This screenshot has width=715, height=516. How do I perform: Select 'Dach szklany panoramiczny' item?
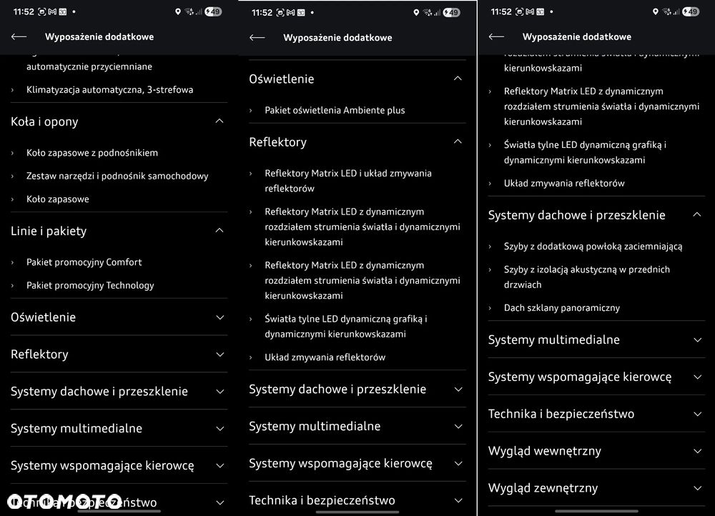click(x=562, y=308)
